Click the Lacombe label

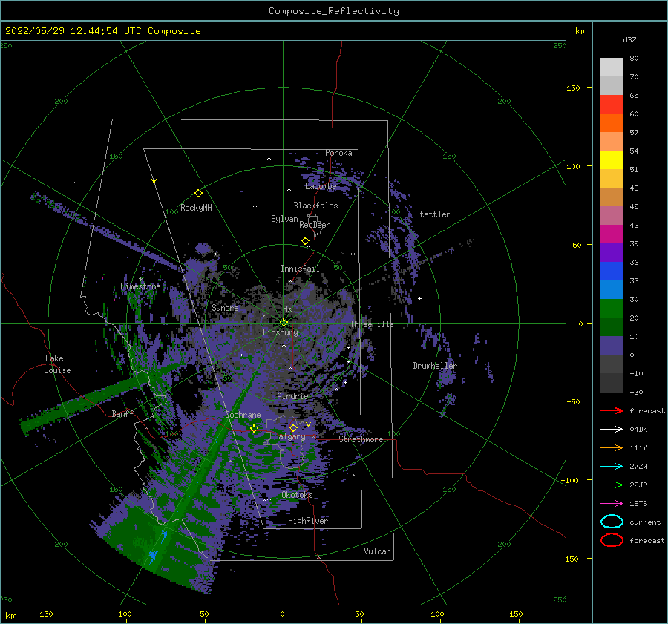pos(321,186)
